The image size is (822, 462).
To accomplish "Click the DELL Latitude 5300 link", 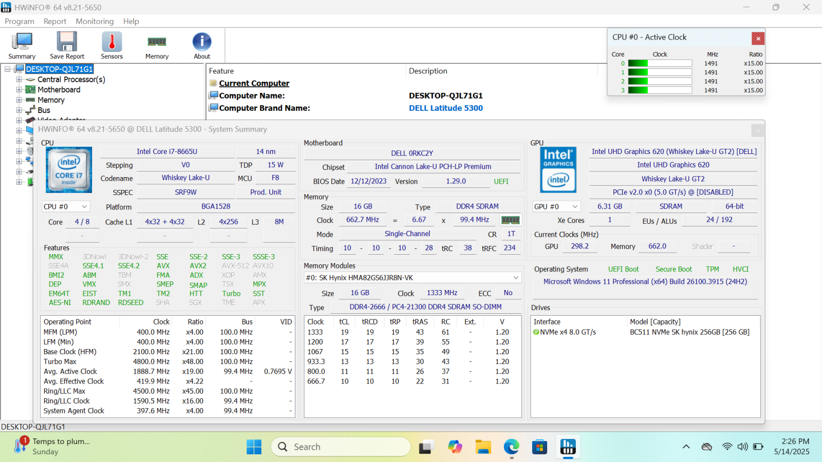I will coord(445,108).
